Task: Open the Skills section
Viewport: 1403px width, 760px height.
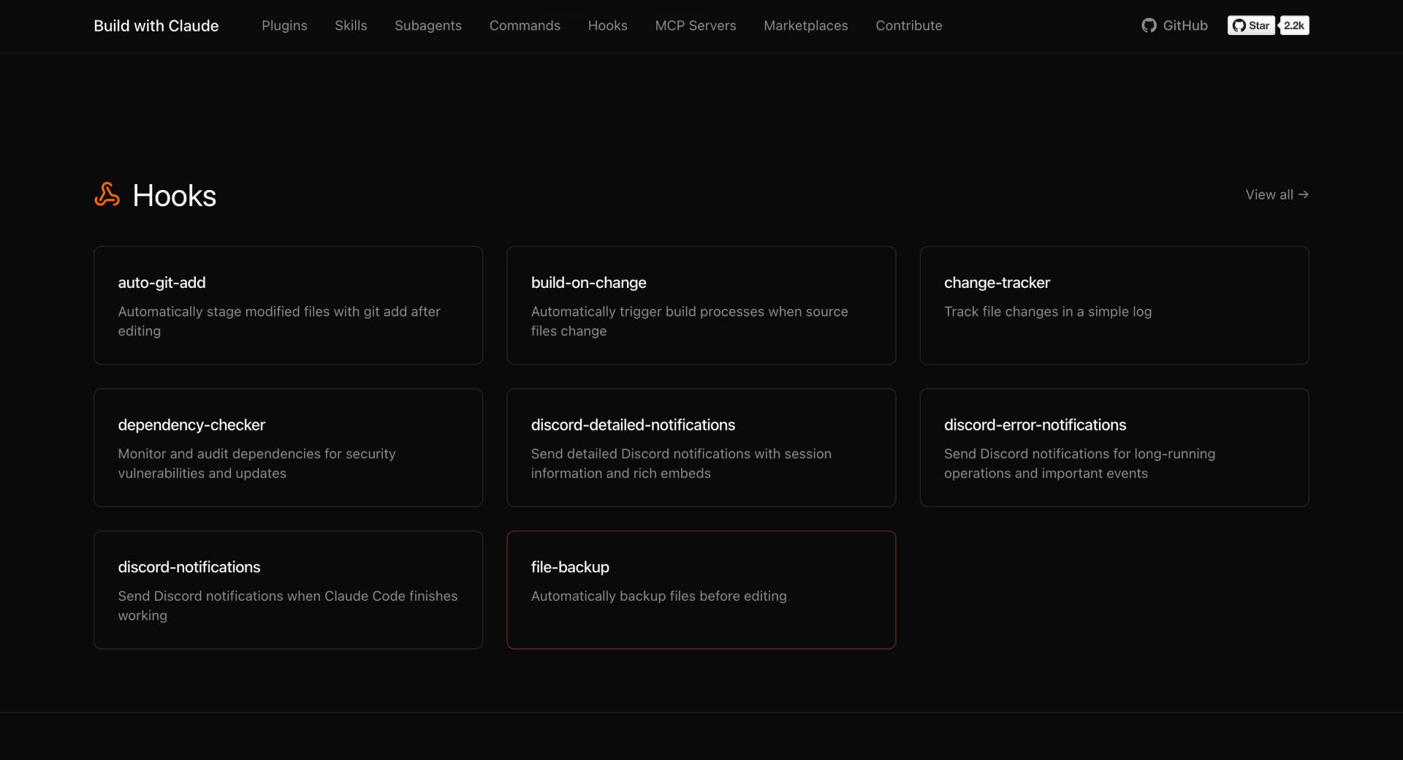Action: (351, 26)
